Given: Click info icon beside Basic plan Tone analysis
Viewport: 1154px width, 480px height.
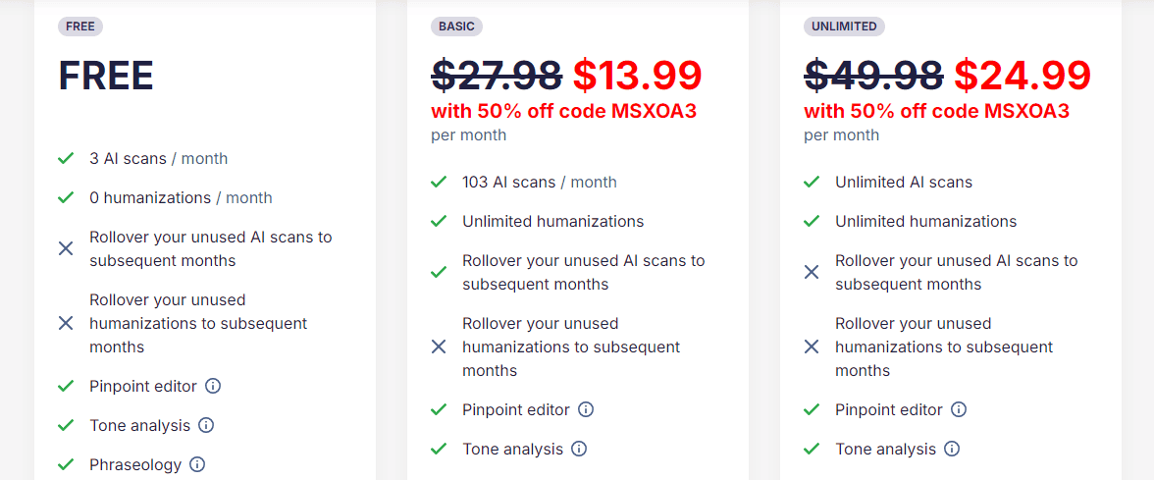Looking at the screenshot, I should [x=579, y=449].
